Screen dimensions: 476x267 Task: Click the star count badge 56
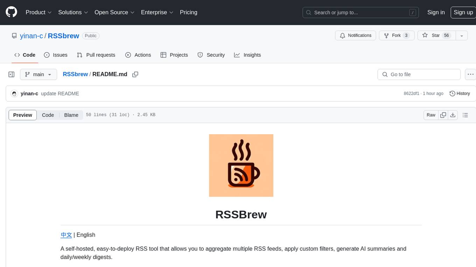[x=446, y=36]
